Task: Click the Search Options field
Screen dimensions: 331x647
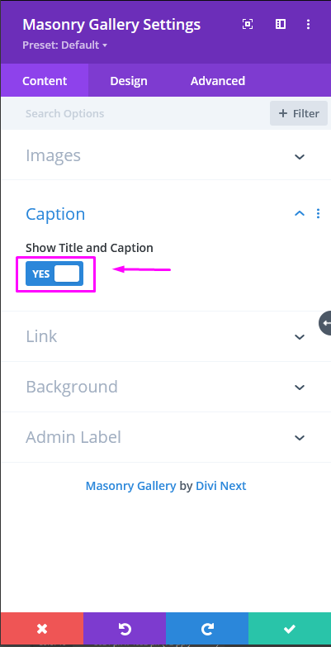Action: pos(136,113)
